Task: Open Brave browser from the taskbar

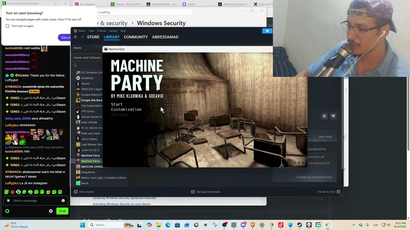Action: (252, 225)
